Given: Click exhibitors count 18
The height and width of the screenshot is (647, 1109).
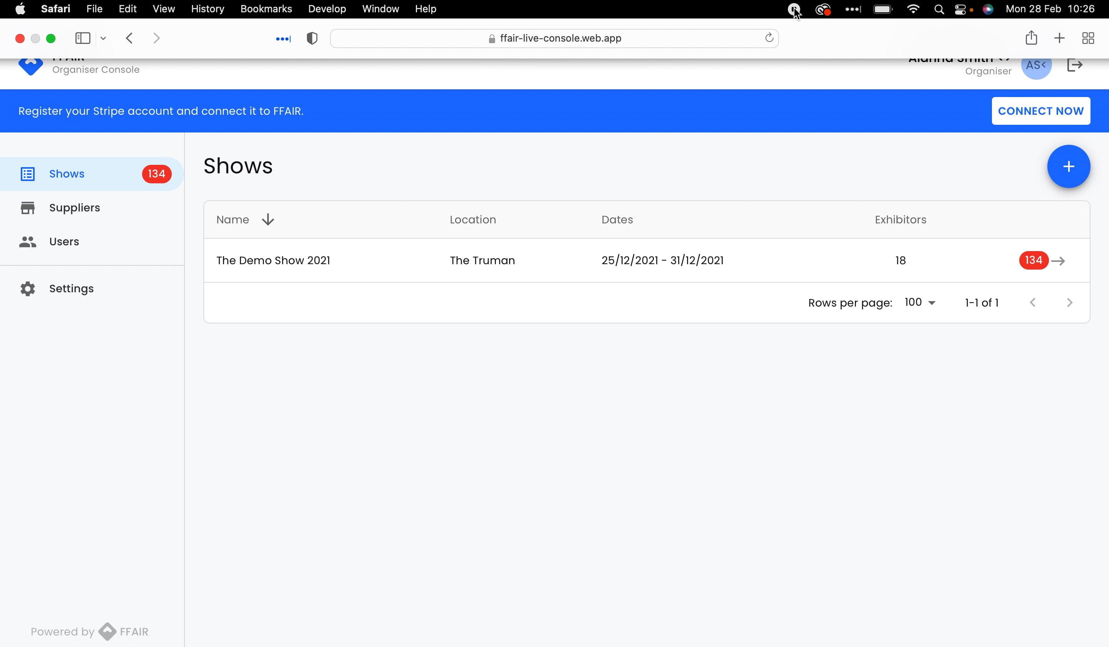Looking at the screenshot, I should tap(900, 261).
